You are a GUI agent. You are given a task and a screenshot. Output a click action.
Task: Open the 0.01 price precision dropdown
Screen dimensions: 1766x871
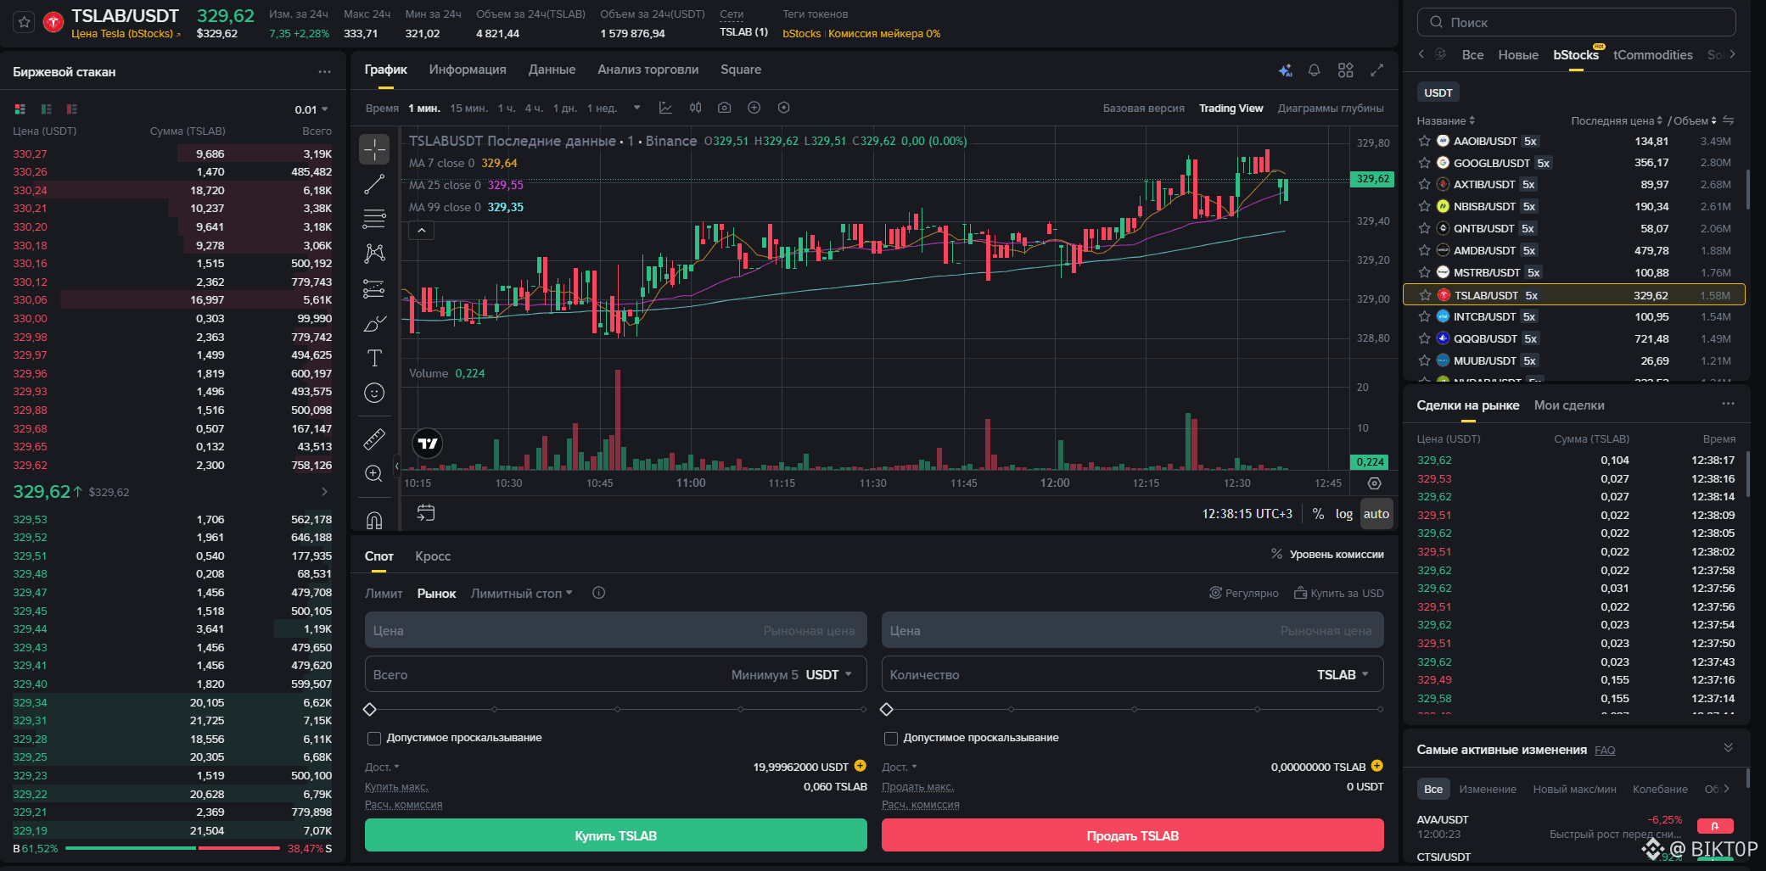coord(311,109)
